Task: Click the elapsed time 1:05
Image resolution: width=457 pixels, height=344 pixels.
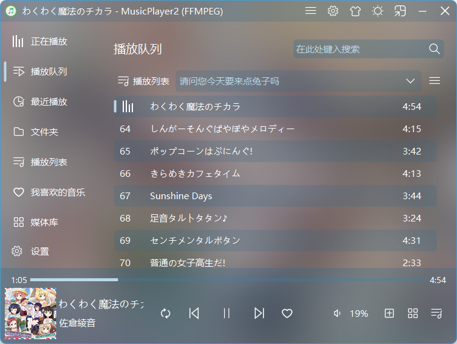Action: point(19,280)
